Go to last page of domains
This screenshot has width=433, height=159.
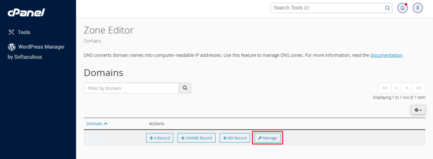419,88
